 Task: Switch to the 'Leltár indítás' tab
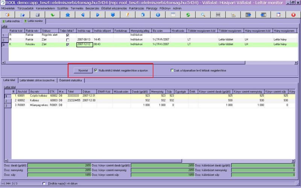11,21
